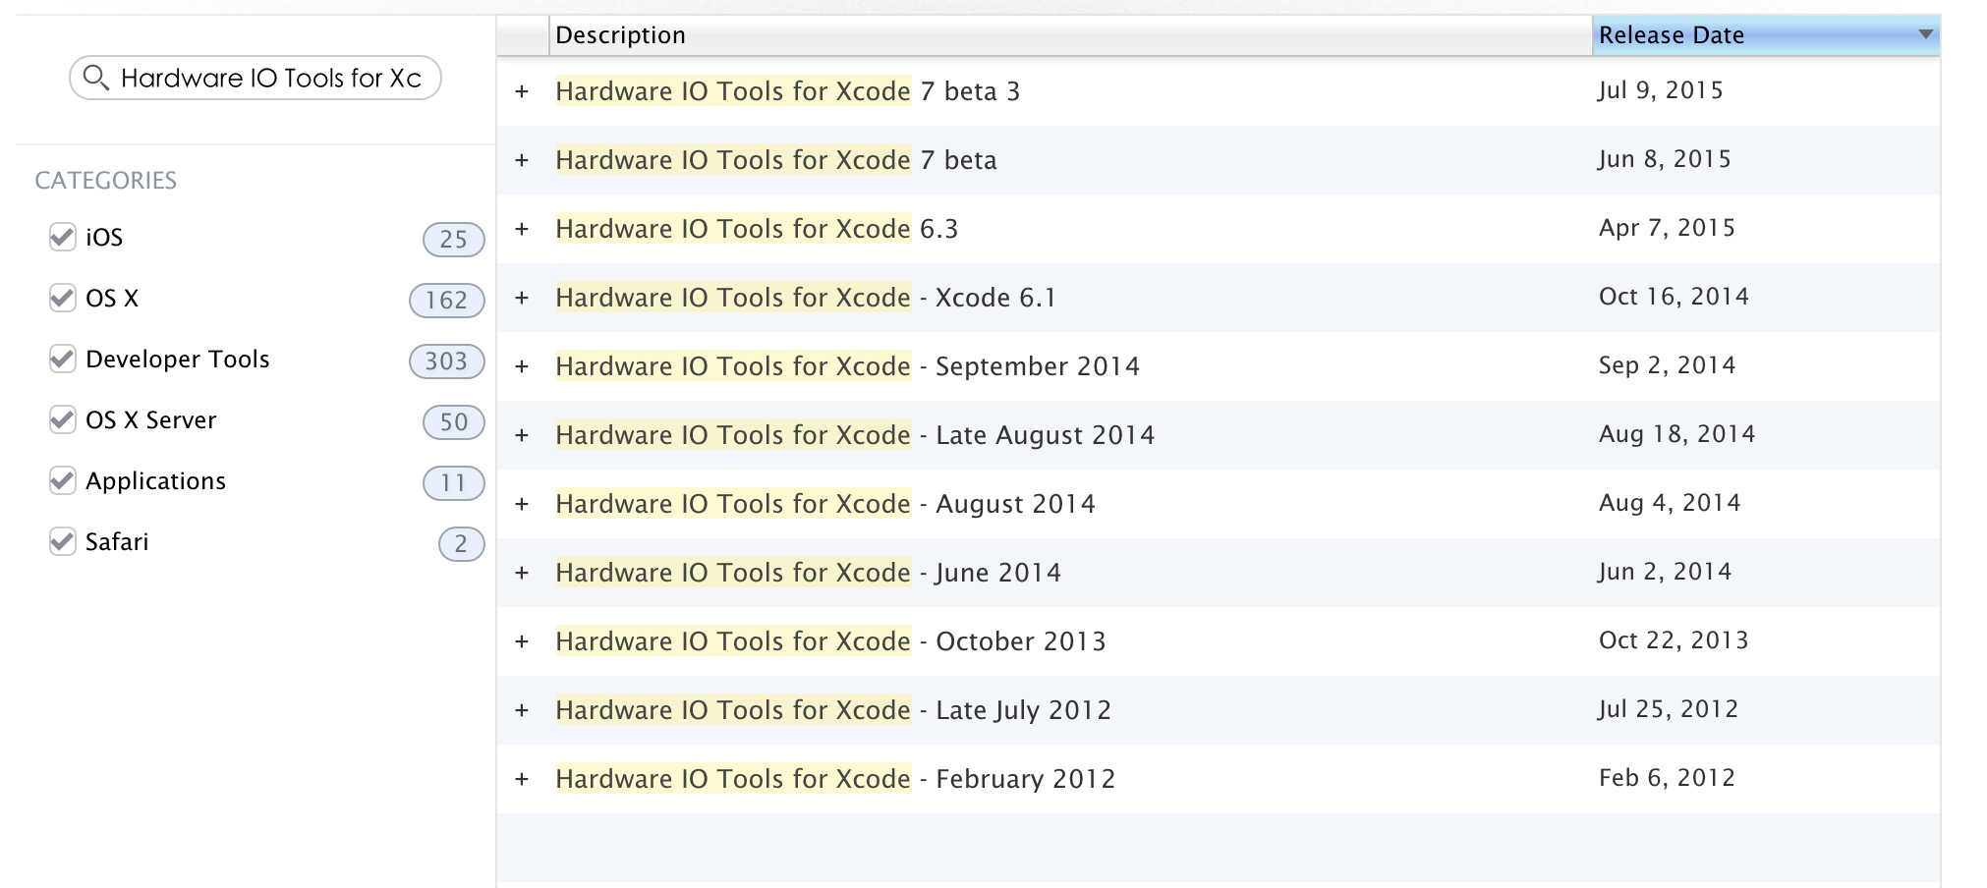Click the magnifying glass search icon

pyautogui.click(x=95, y=77)
